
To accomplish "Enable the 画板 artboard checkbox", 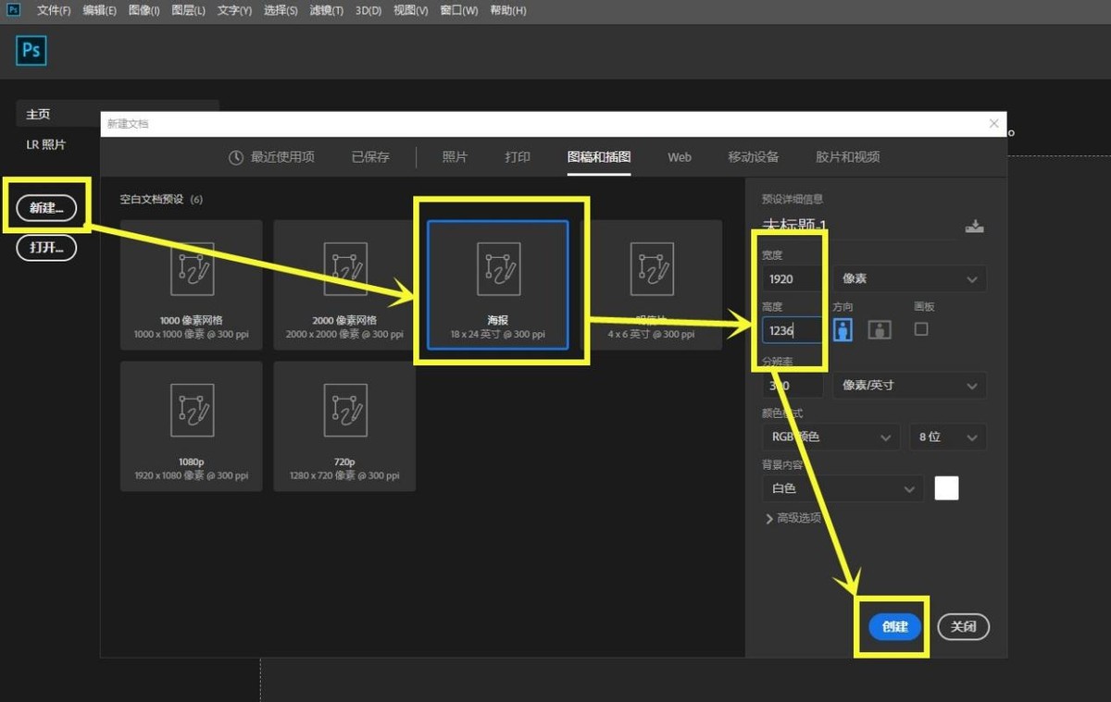I will coord(920,328).
